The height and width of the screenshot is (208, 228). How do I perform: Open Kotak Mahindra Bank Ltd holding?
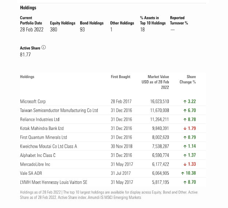click(42, 128)
